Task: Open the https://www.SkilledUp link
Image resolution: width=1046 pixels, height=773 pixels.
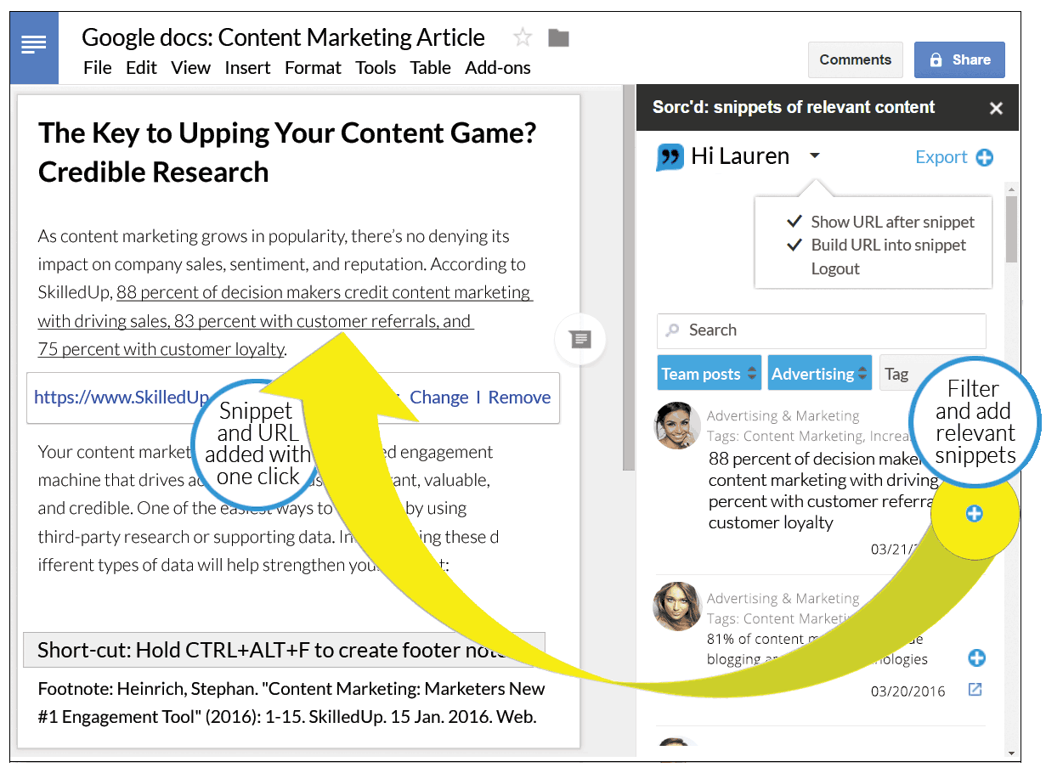Action: tap(122, 398)
